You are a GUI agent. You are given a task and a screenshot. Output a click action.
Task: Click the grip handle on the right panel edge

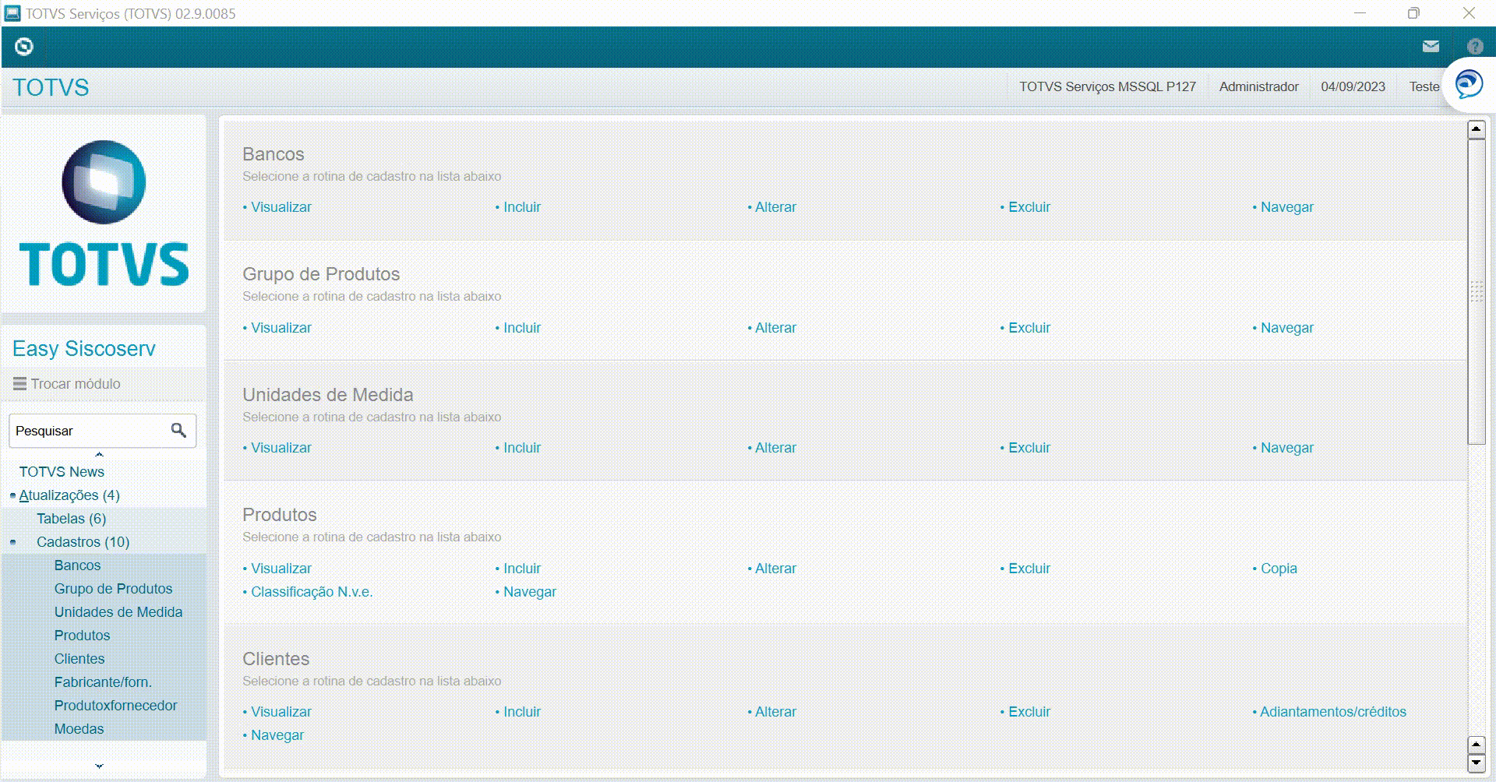(x=1475, y=292)
